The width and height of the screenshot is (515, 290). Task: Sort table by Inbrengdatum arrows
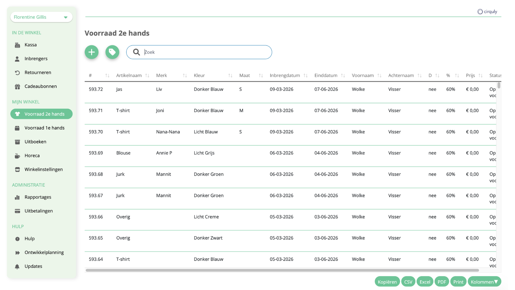click(x=305, y=75)
